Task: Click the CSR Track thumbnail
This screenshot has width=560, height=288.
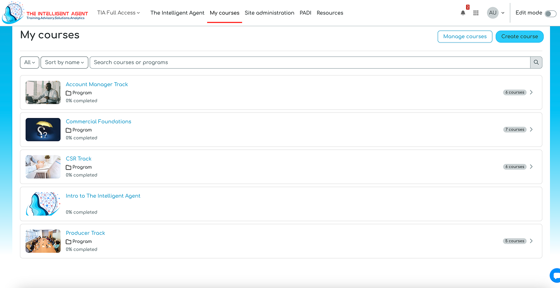Action: [43, 167]
